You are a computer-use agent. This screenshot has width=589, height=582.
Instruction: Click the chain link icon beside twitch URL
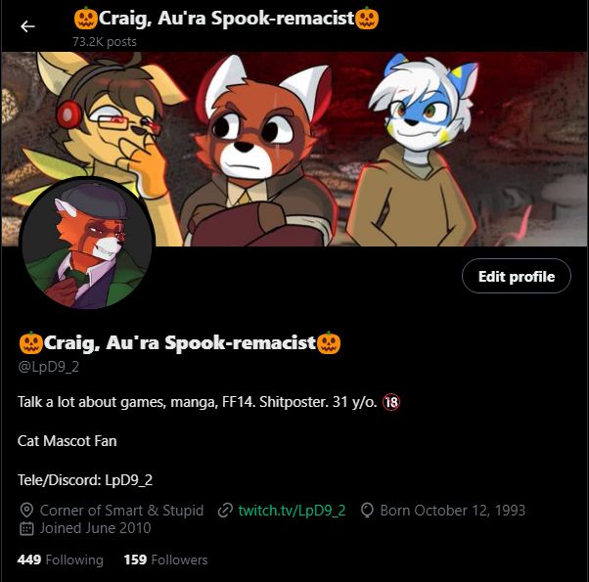click(x=225, y=511)
